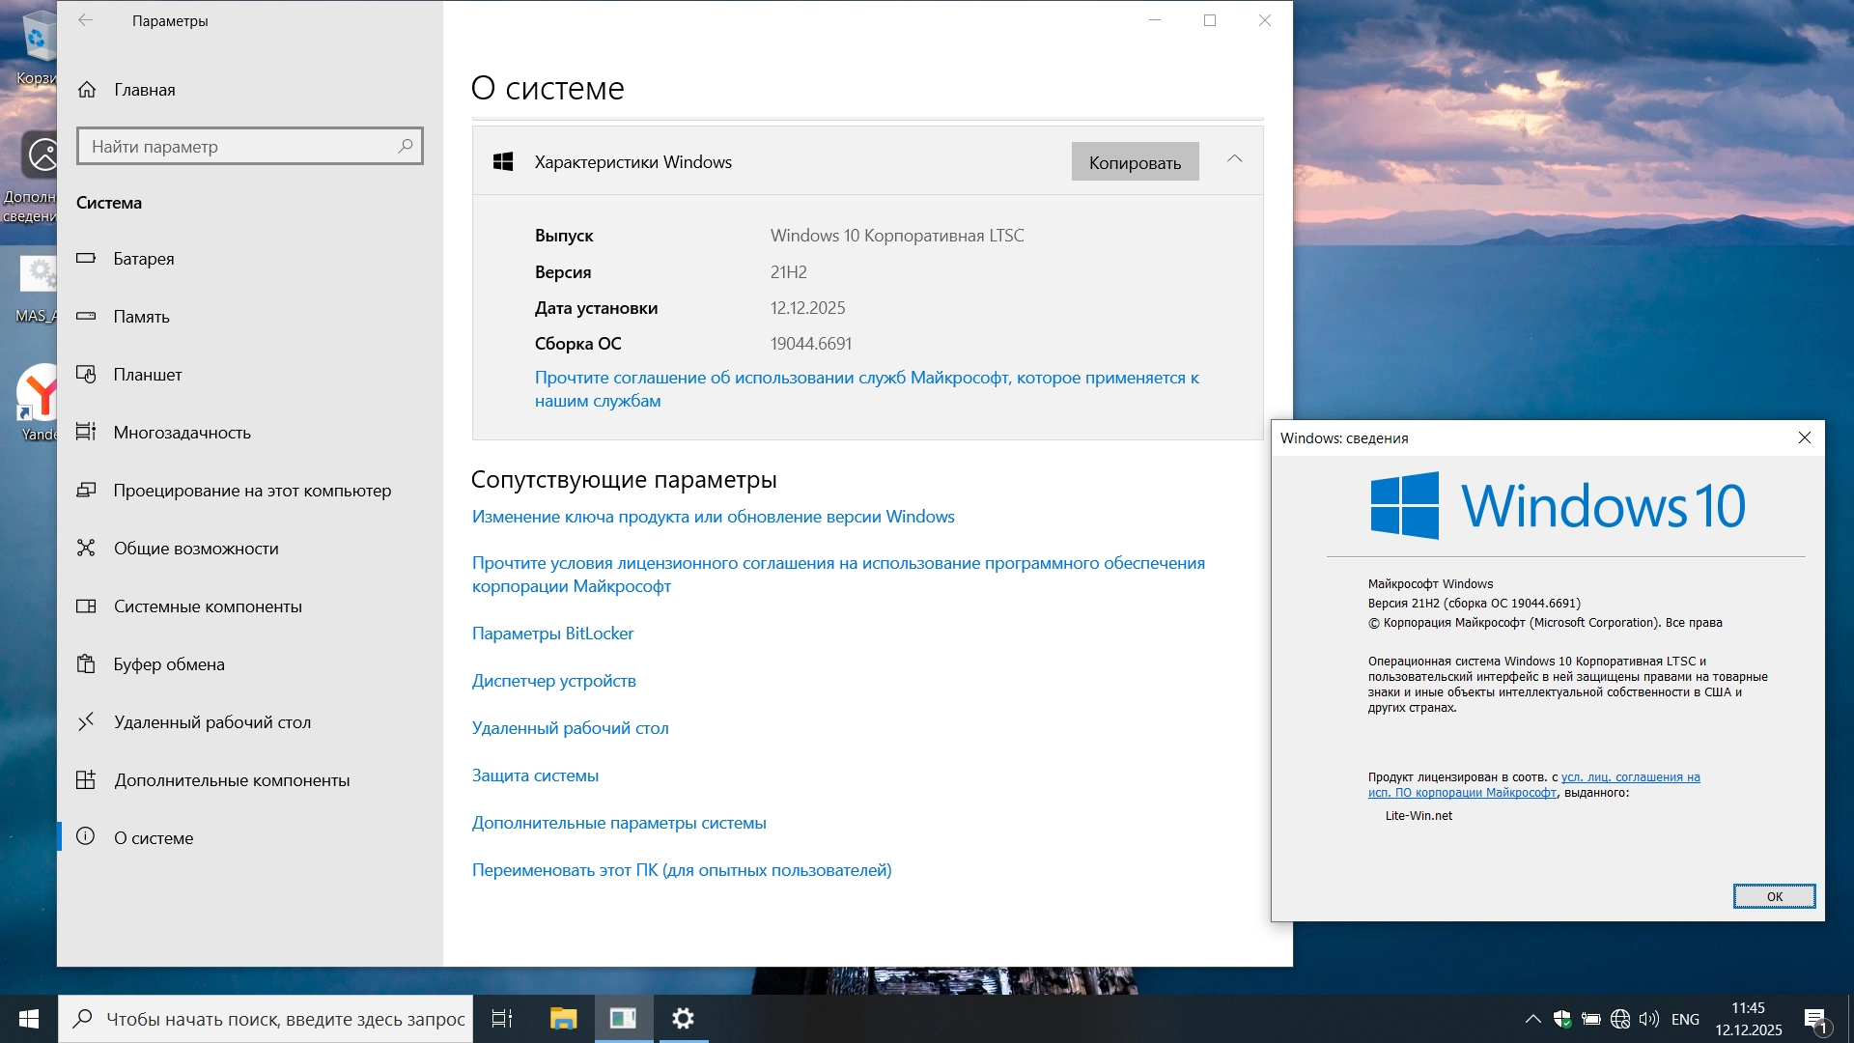Open the Батарея settings page
1854x1043 pixels.
pos(144,259)
